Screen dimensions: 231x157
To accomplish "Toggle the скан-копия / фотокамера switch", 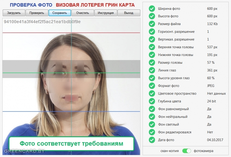I will 187,151.
